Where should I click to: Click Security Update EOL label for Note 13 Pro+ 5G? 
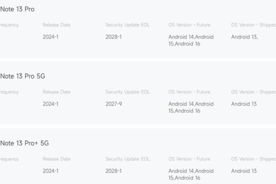pos(127,159)
